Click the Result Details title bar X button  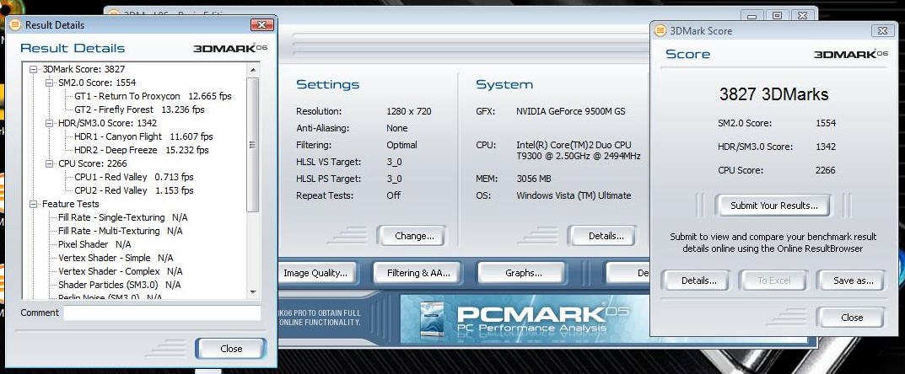(262, 24)
